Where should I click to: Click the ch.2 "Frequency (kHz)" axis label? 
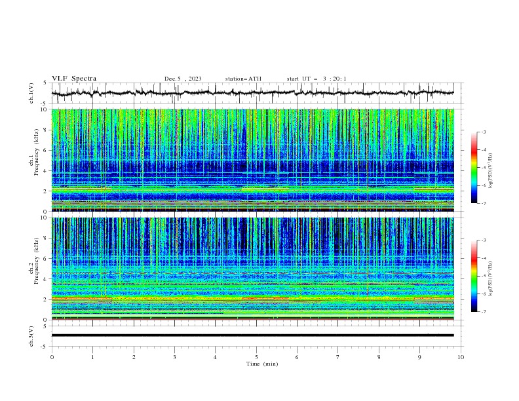[x=37, y=261]
